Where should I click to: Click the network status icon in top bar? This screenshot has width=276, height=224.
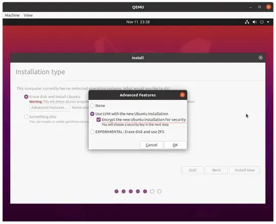coord(247,22)
